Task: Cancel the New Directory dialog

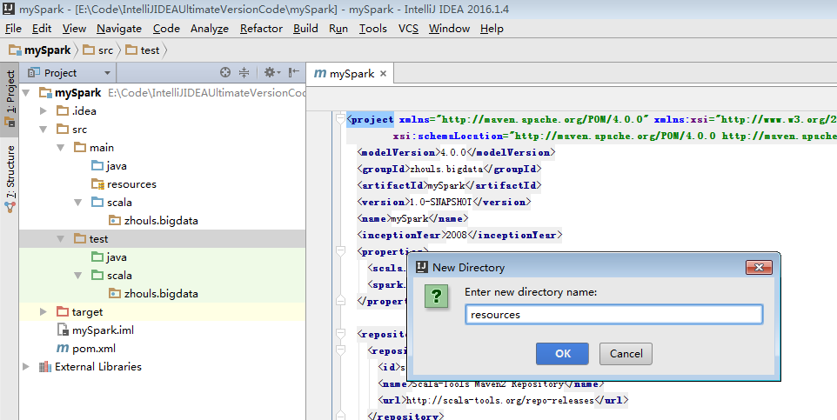Action: click(626, 354)
